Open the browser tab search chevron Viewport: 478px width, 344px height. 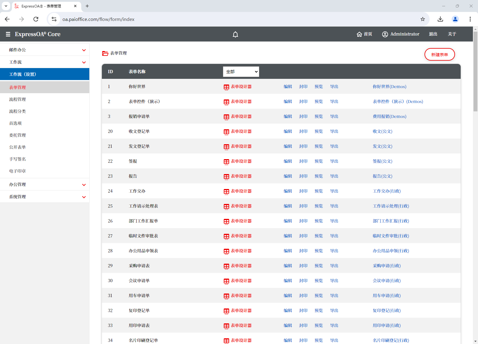click(x=6, y=6)
